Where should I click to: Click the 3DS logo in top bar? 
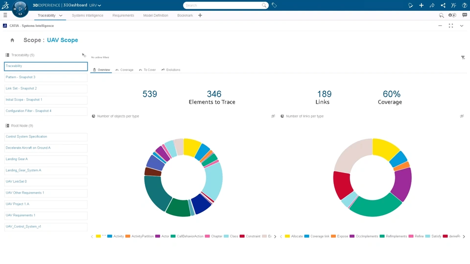[x=5, y=5]
